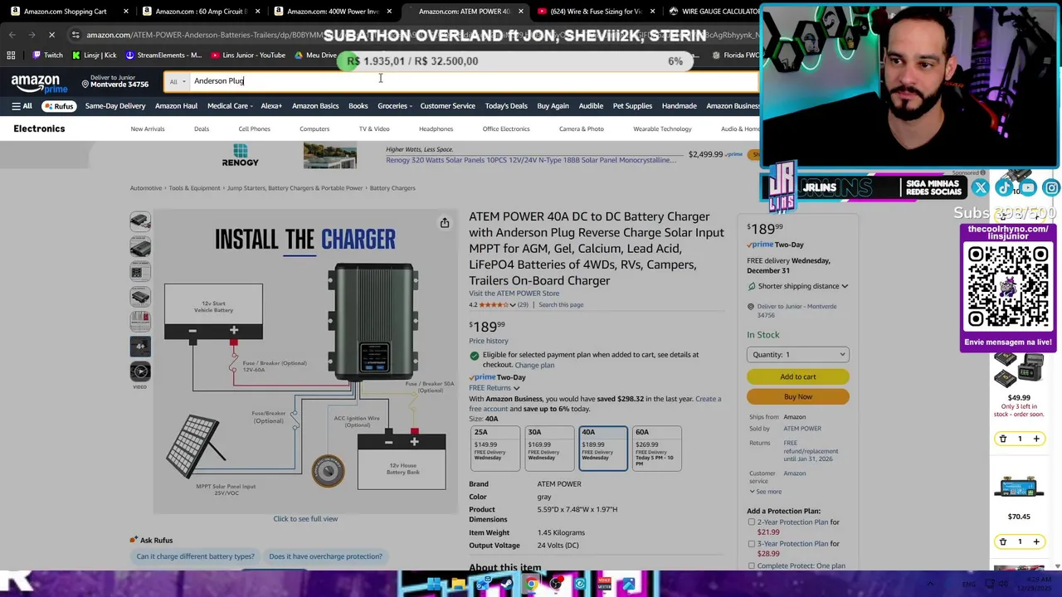Open Price history link

pyautogui.click(x=488, y=341)
